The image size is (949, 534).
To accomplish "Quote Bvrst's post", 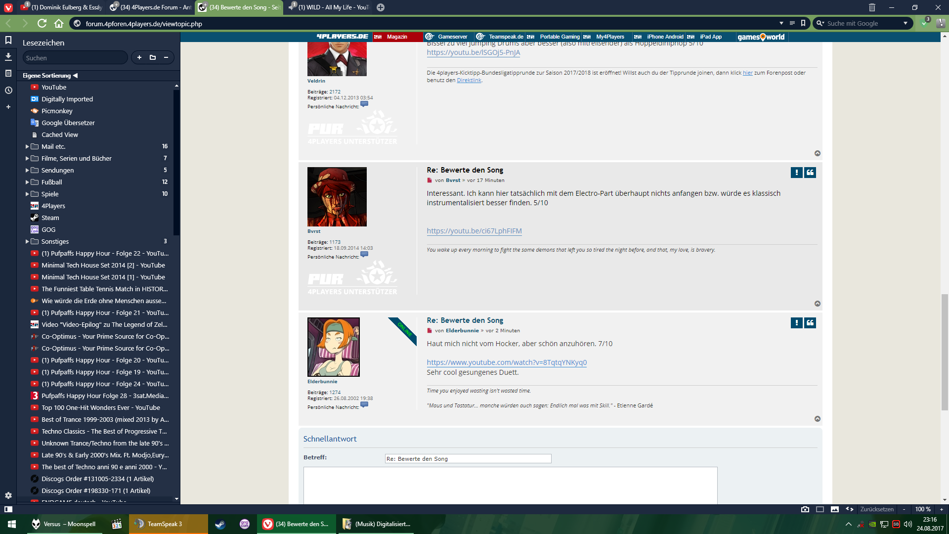I will (810, 172).
